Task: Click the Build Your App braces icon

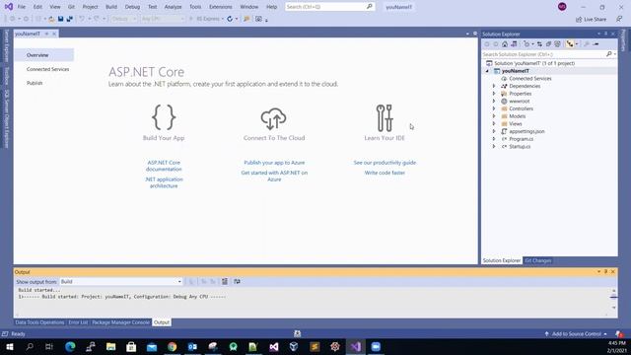Action: (164, 117)
